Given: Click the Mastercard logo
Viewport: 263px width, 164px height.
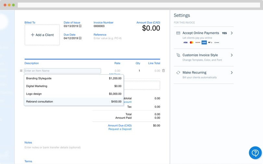Looking at the screenshot, I should (191, 42).
